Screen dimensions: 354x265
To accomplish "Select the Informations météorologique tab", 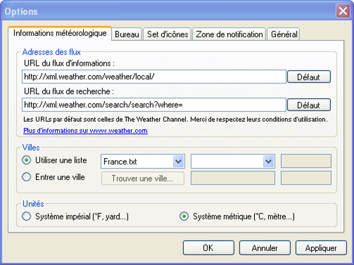I will (x=60, y=33).
